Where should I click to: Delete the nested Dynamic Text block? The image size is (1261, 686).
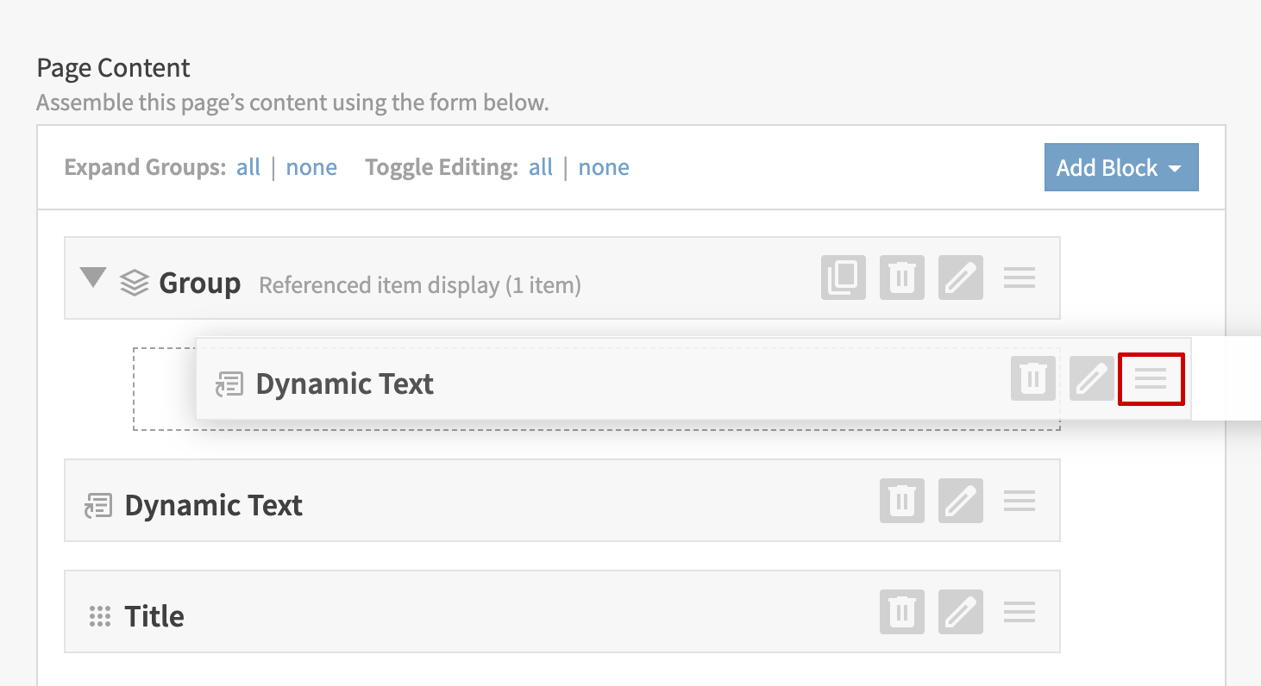pyautogui.click(x=1032, y=379)
